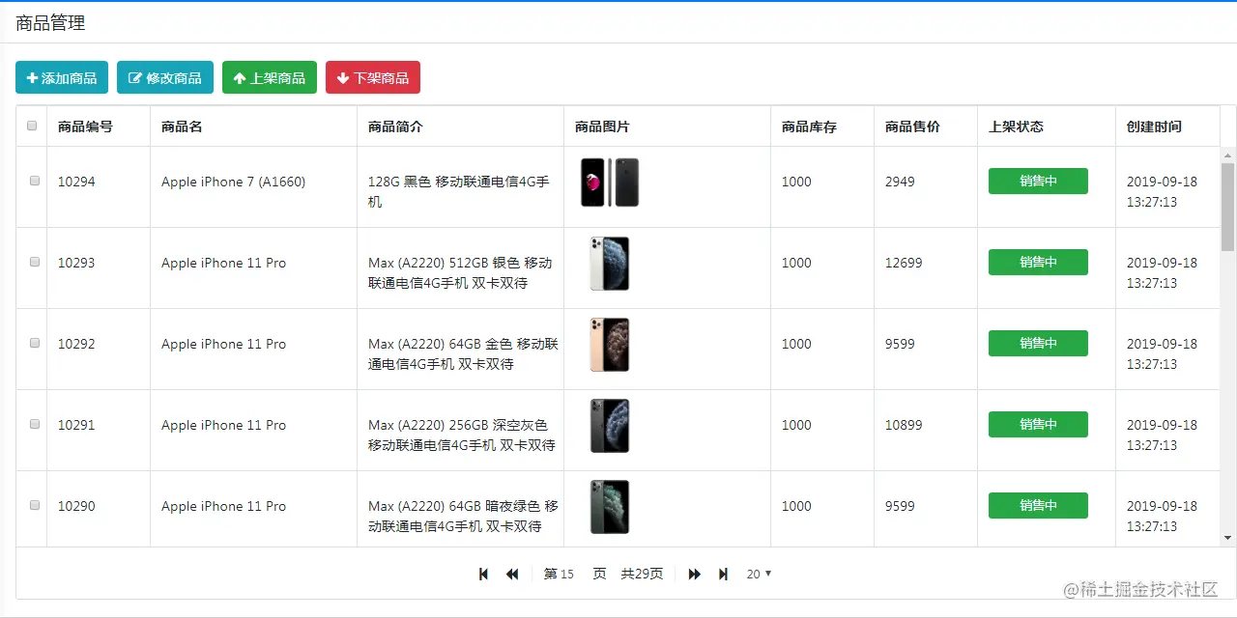
Task: Click green 销售中 status for 10294
Action: pyautogui.click(x=1038, y=181)
